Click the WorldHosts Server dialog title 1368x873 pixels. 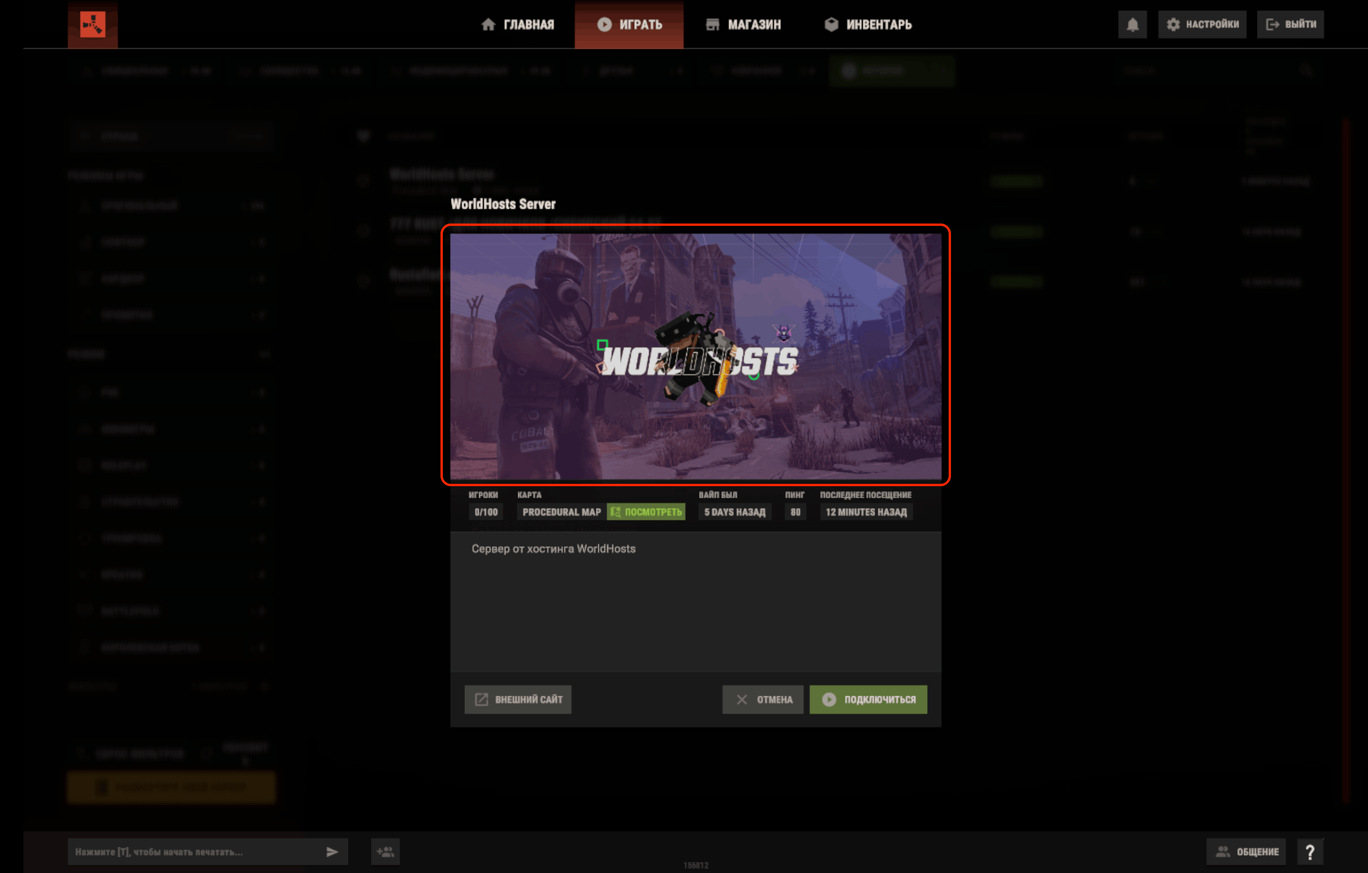[503, 204]
